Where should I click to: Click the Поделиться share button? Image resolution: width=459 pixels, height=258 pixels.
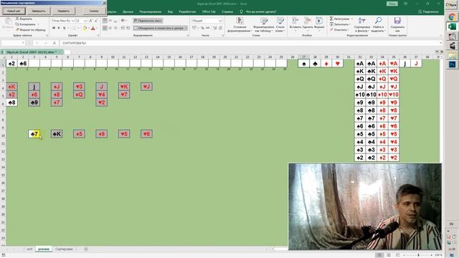pos(429,11)
